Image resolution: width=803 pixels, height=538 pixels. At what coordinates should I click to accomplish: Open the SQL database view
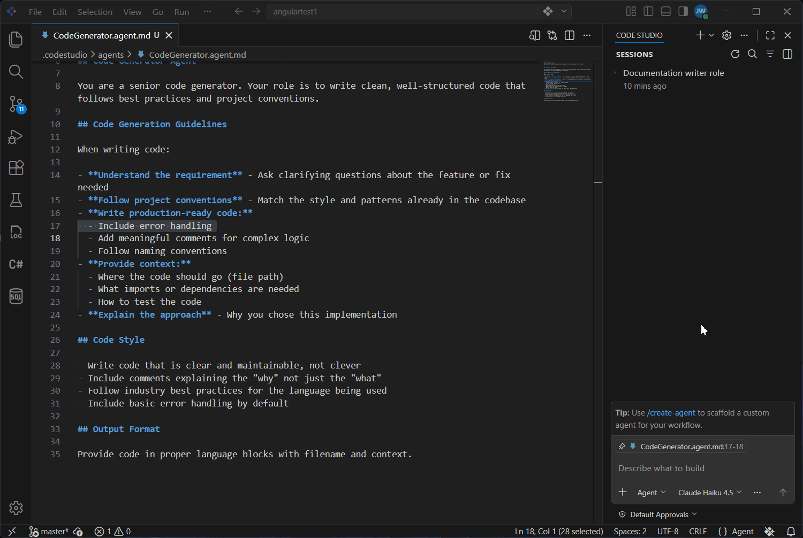(16, 296)
